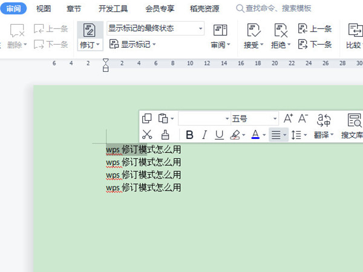The height and width of the screenshot is (272, 363).
Task: Toggle bold formatting in floating toolbar
Action: 189,135
